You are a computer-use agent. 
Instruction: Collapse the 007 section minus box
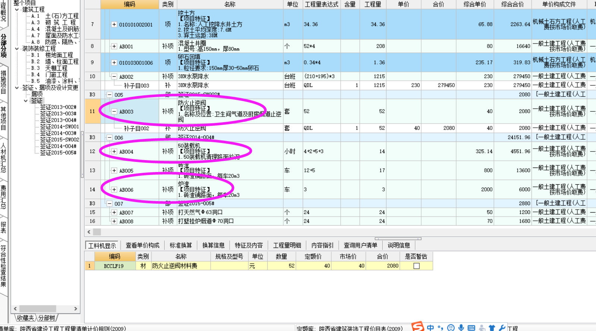(x=110, y=204)
